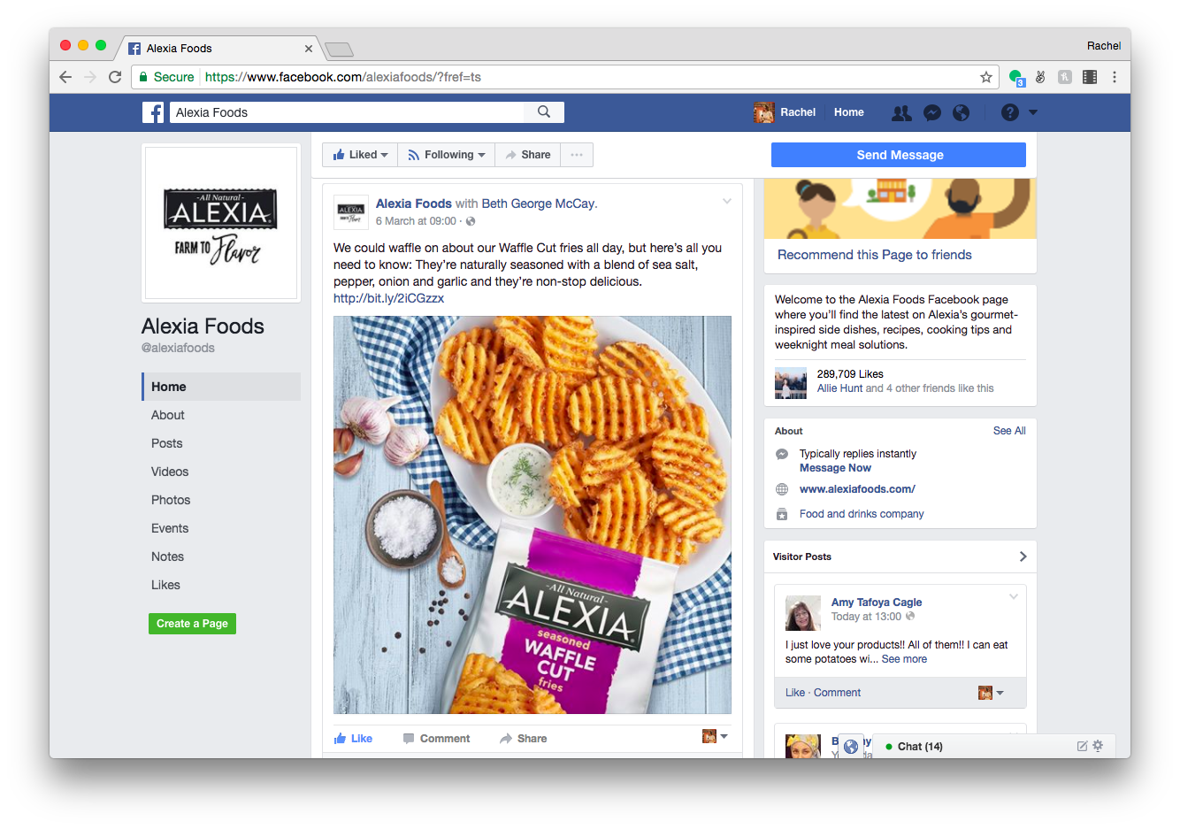The height and width of the screenshot is (829, 1180).
Task: Open the notifications globe icon
Action: pyautogui.click(x=961, y=112)
